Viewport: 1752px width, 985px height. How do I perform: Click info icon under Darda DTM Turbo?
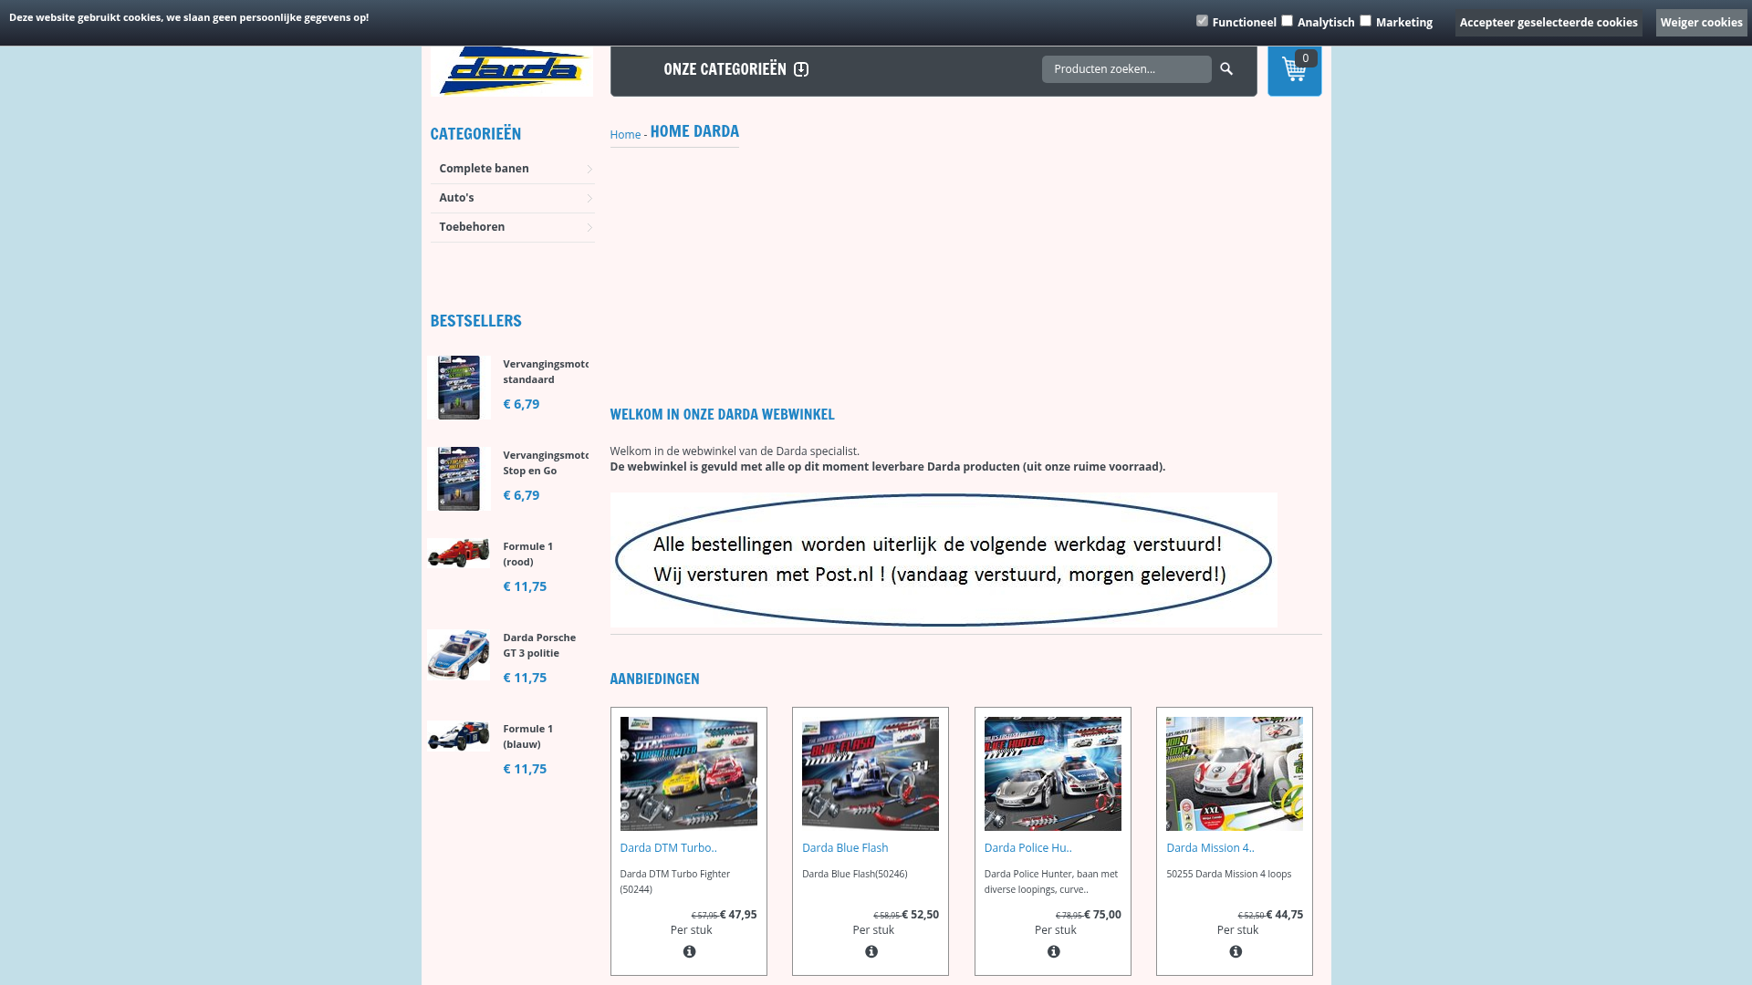[689, 951]
